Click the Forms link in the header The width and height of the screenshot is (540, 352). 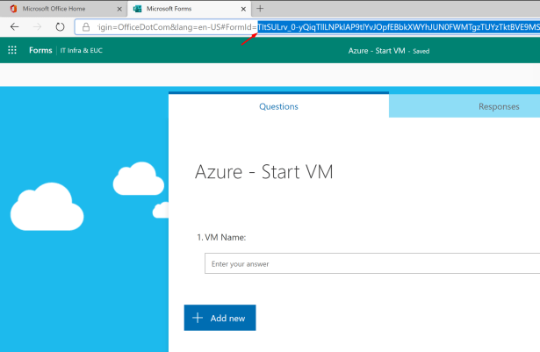[40, 51]
